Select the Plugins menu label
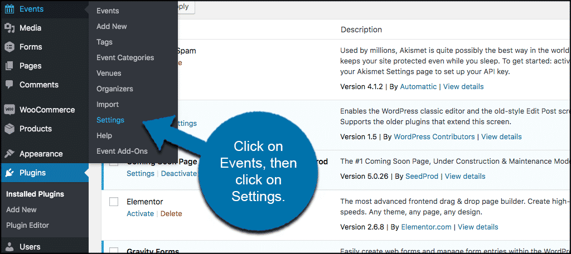Viewport: 571px width, 254px height. point(32,173)
